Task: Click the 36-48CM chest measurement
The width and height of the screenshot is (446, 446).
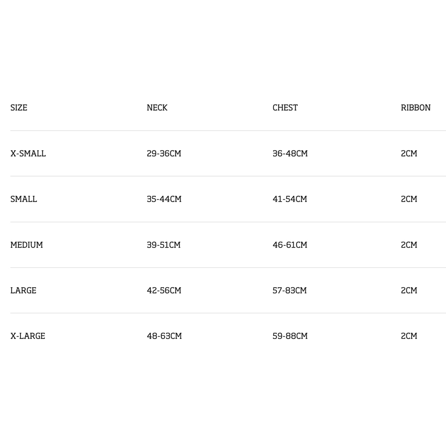Action: [290, 153]
